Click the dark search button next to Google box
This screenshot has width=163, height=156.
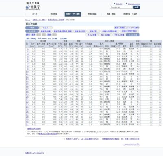pyautogui.click(x=137, y=7)
